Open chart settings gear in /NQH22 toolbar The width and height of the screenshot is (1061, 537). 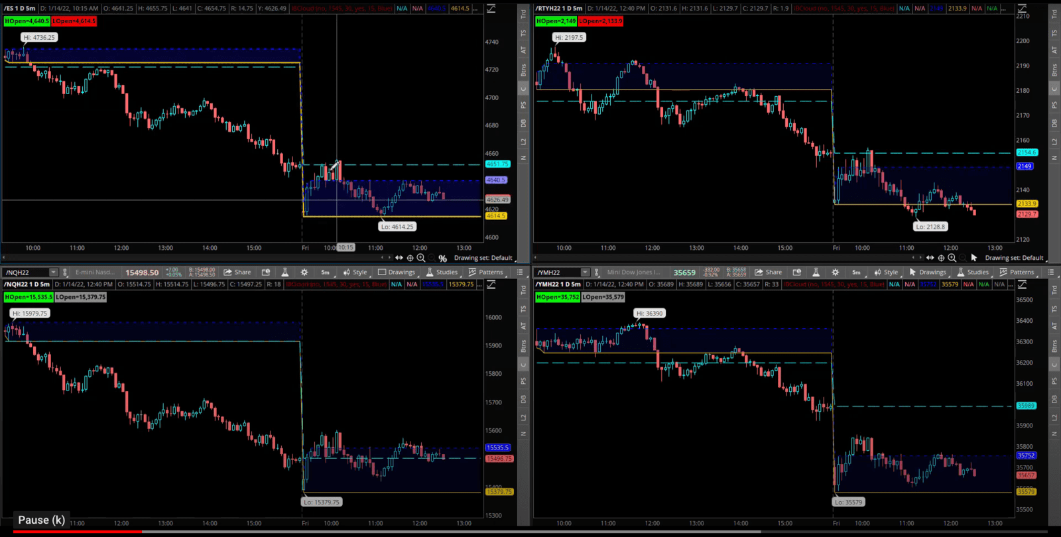pyautogui.click(x=304, y=272)
